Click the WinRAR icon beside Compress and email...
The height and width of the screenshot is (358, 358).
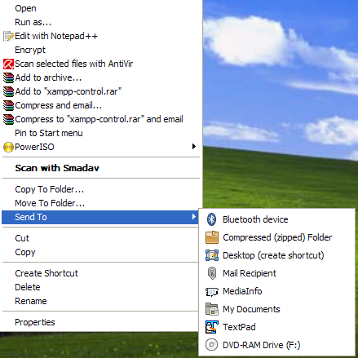click(x=8, y=105)
